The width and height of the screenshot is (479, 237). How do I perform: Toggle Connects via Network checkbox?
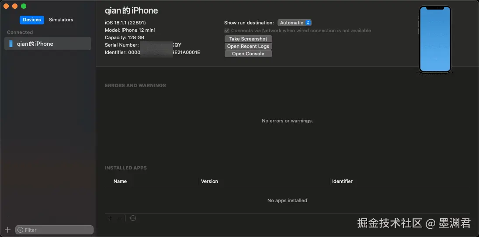227,30
